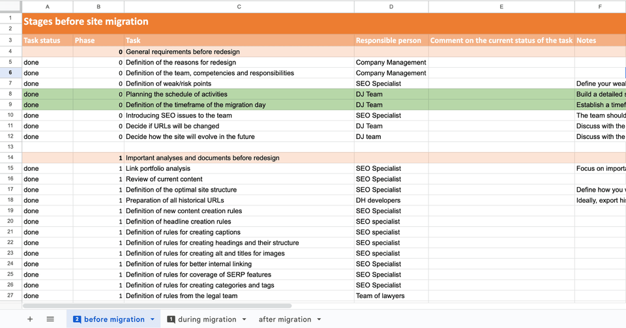Image resolution: width=626 pixels, height=328 pixels.
Task: Select column E header
Action: click(x=501, y=7)
